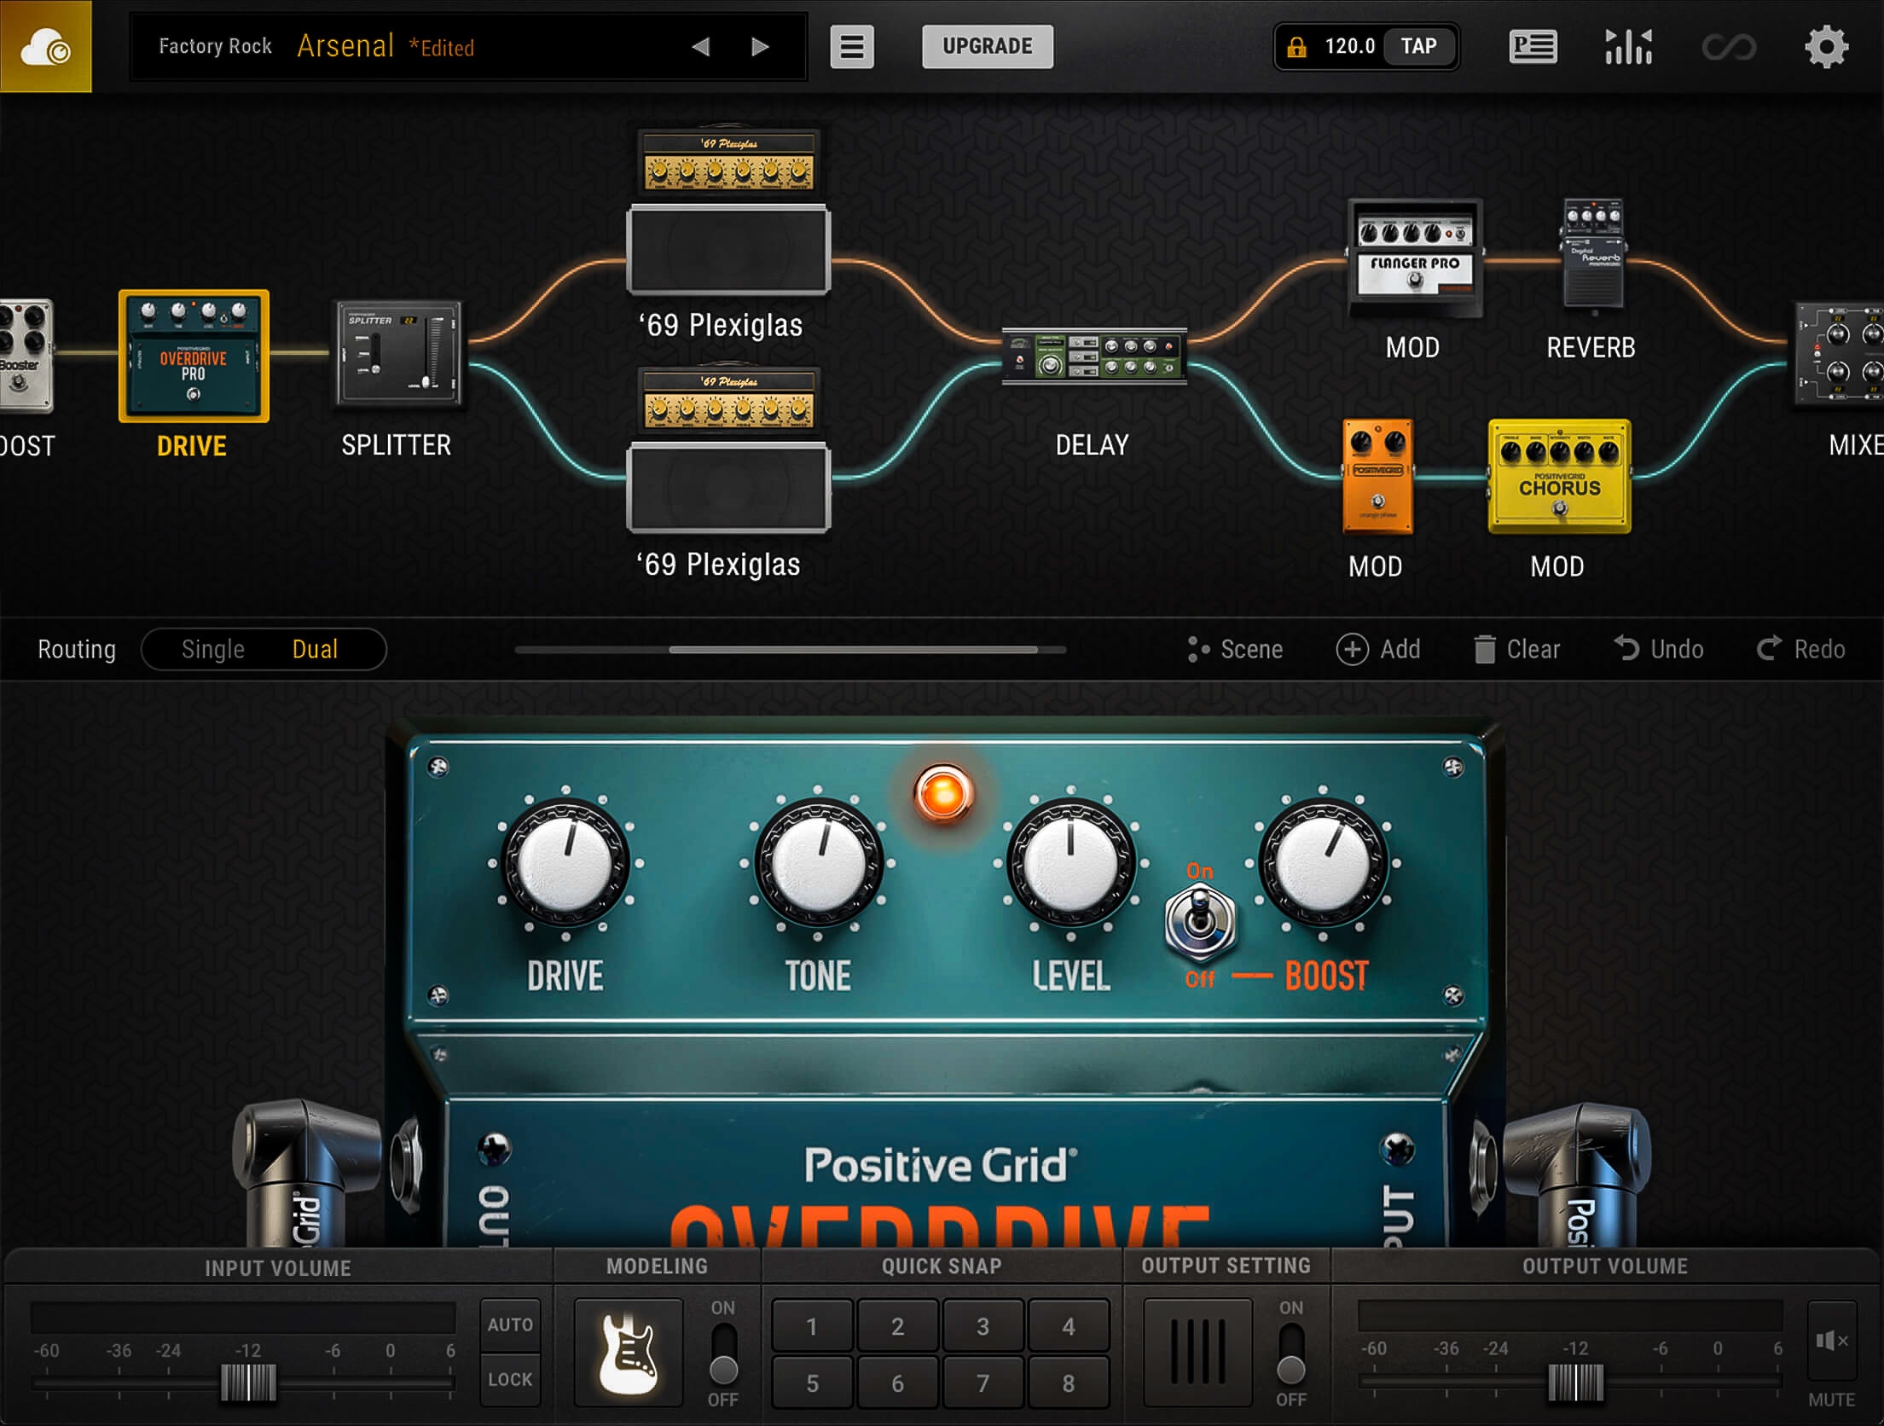Image resolution: width=1884 pixels, height=1426 pixels.
Task: Open the Arsenal preset name selector
Action: coord(345,45)
